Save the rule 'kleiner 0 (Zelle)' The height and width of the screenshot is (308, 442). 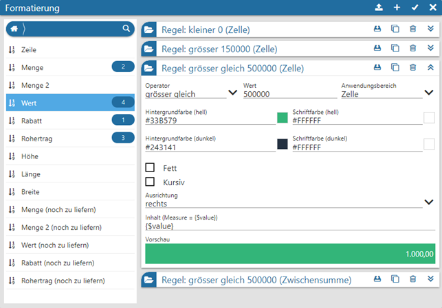click(377, 29)
